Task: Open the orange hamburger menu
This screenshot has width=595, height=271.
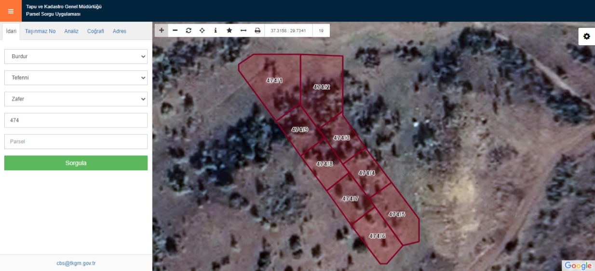Action: [11, 11]
